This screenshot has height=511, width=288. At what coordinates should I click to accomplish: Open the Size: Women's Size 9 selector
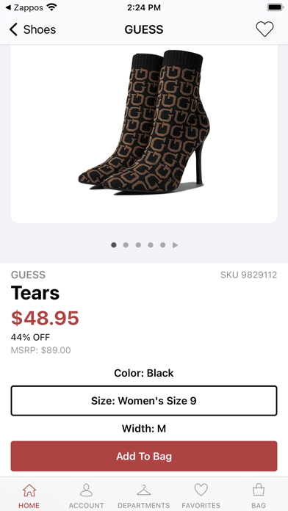tap(144, 401)
